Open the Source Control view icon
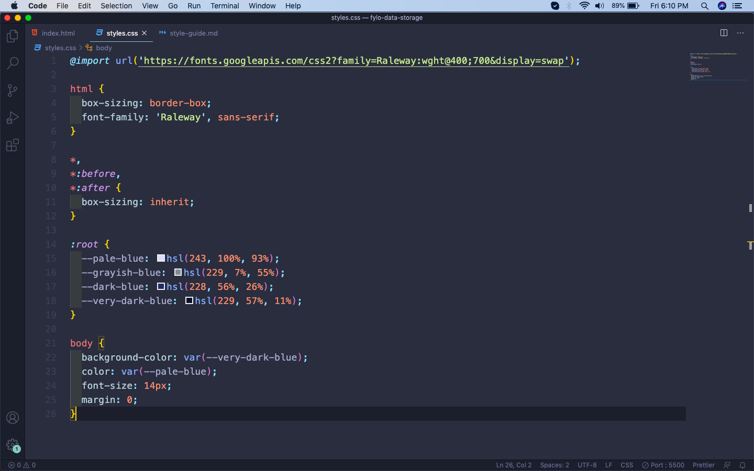This screenshot has height=471, width=754. coord(13,91)
